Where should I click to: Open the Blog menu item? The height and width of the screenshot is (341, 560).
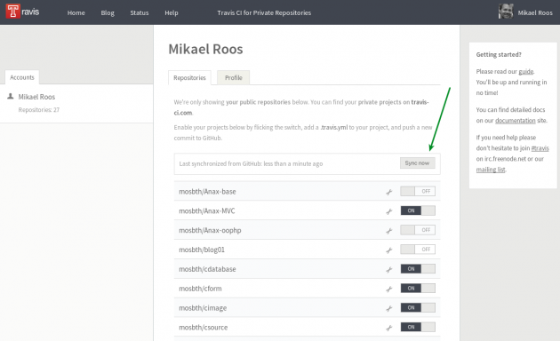click(108, 12)
